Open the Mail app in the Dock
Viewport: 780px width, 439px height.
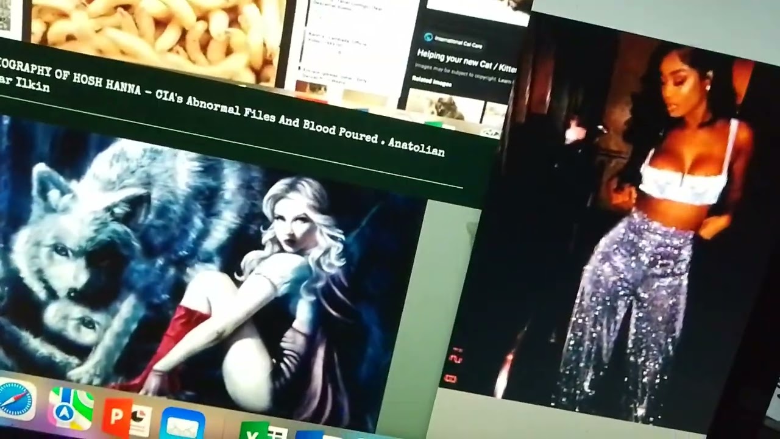[182, 424]
